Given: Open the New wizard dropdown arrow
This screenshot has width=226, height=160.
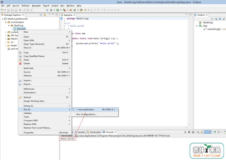Looking at the screenshot, I should click(5, 10).
